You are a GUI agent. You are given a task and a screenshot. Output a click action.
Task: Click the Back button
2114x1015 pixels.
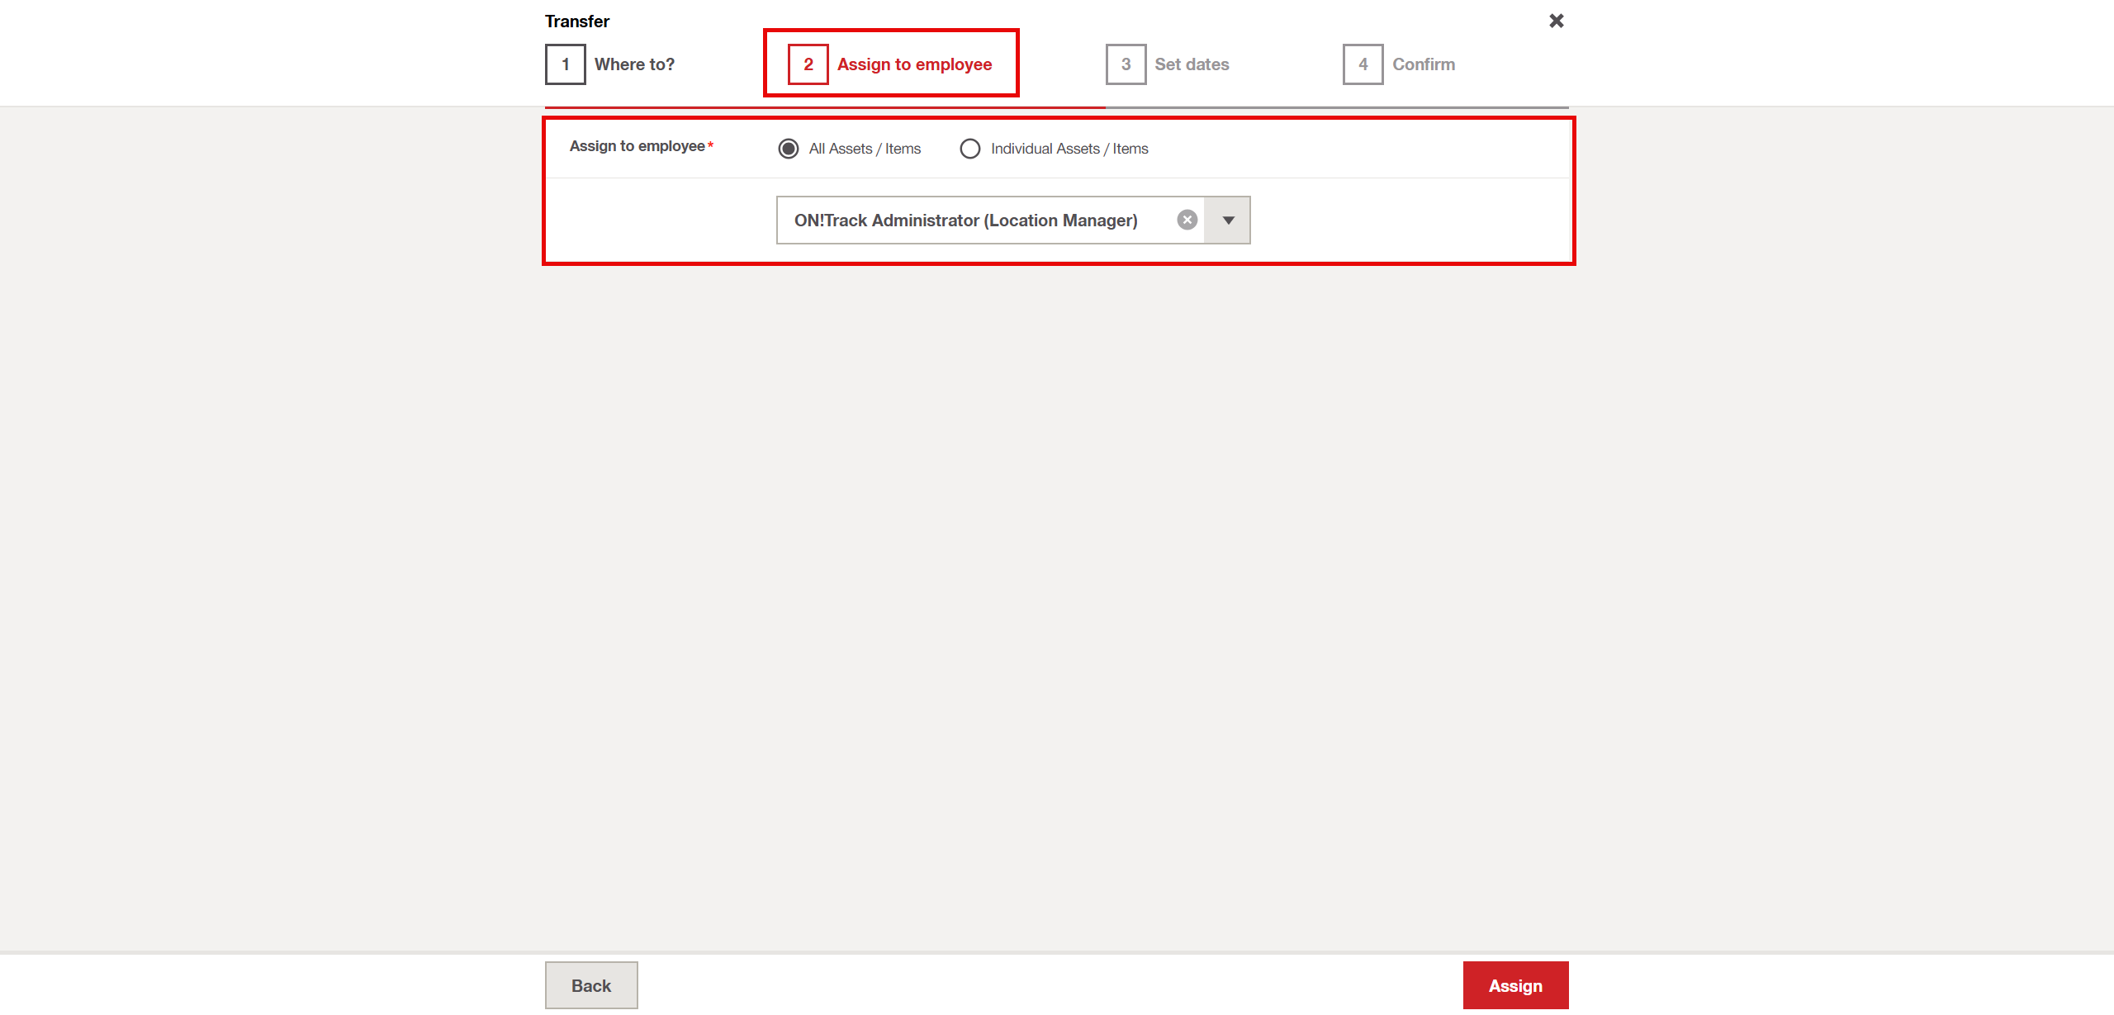pyautogui.click(x=591, y=985)
